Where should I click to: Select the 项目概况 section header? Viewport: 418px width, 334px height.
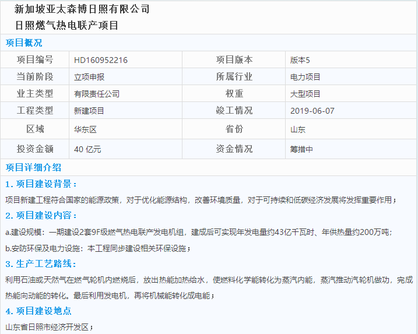pos(24,43)
